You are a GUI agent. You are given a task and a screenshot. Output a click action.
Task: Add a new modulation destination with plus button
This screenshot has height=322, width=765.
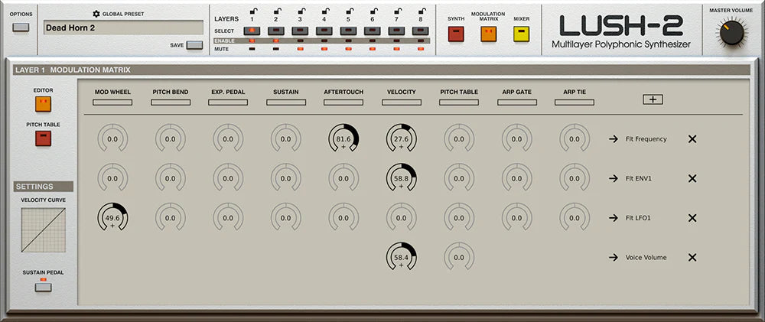[x=653, y=99]
